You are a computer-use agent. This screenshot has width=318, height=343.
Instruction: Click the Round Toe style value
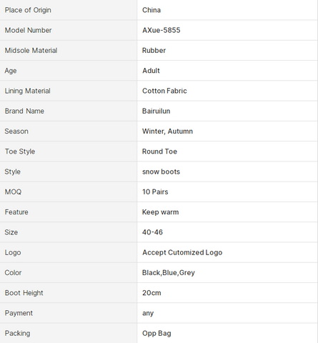point(159,151)
